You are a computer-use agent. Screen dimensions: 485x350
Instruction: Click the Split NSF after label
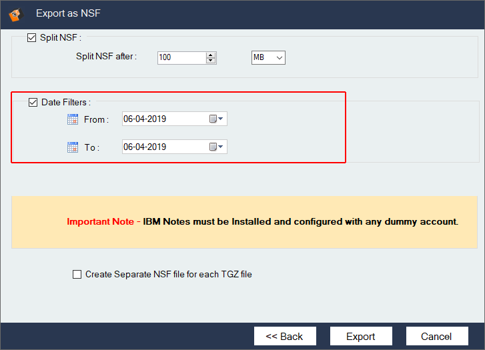(106, 57)
